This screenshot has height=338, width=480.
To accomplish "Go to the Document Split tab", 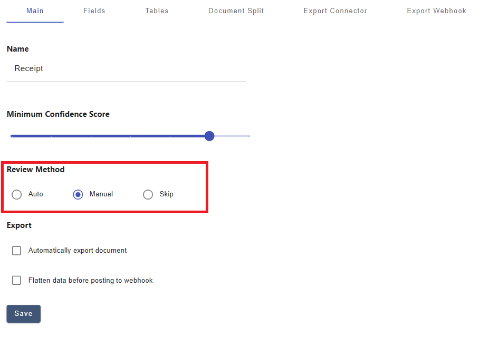I will pos(236,11).
